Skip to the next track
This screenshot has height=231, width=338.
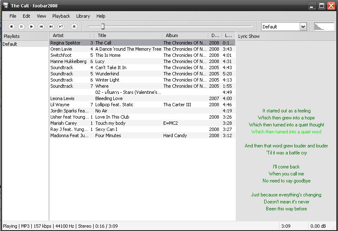51,26
